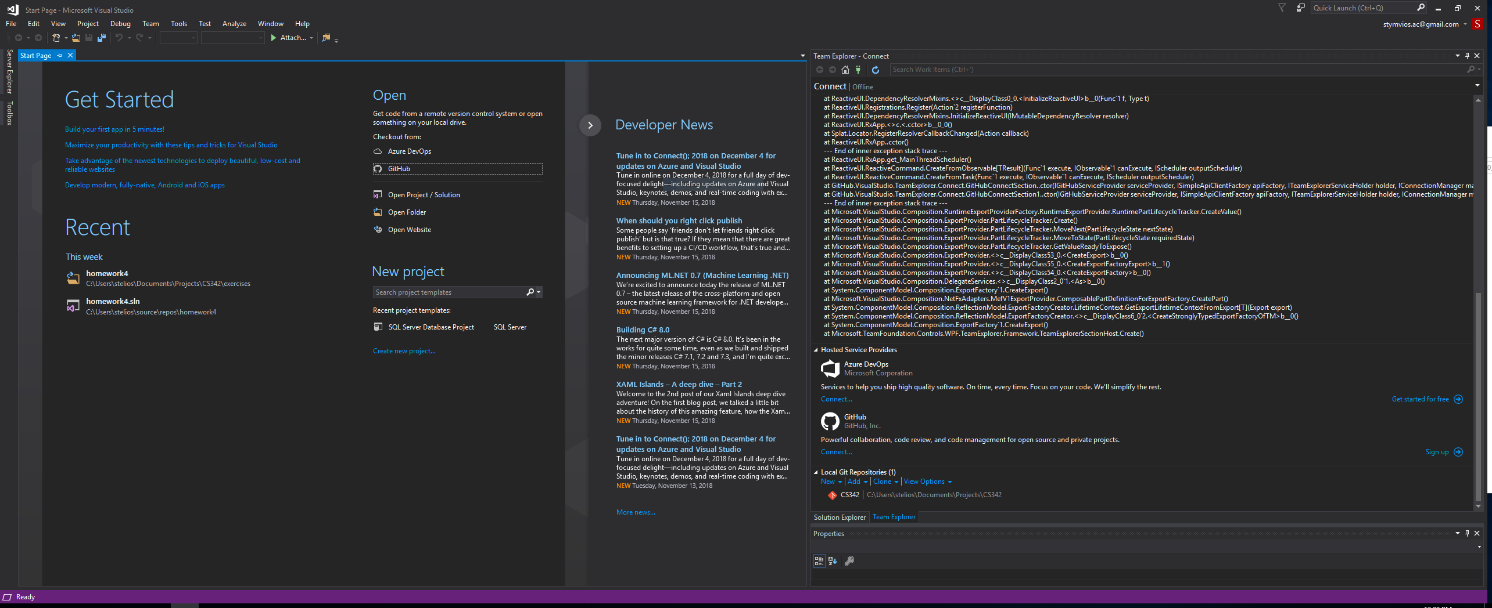The height and width of the screenshot is (608, 1492).
Task: Open the Debug menu
Action: (120, 24)
